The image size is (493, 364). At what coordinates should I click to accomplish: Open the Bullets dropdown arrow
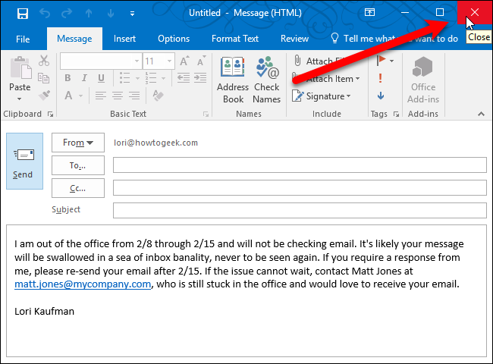coord(137,78)
